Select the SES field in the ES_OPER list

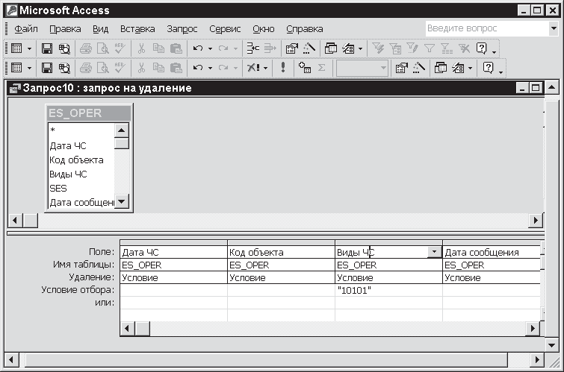coord(58,189)
